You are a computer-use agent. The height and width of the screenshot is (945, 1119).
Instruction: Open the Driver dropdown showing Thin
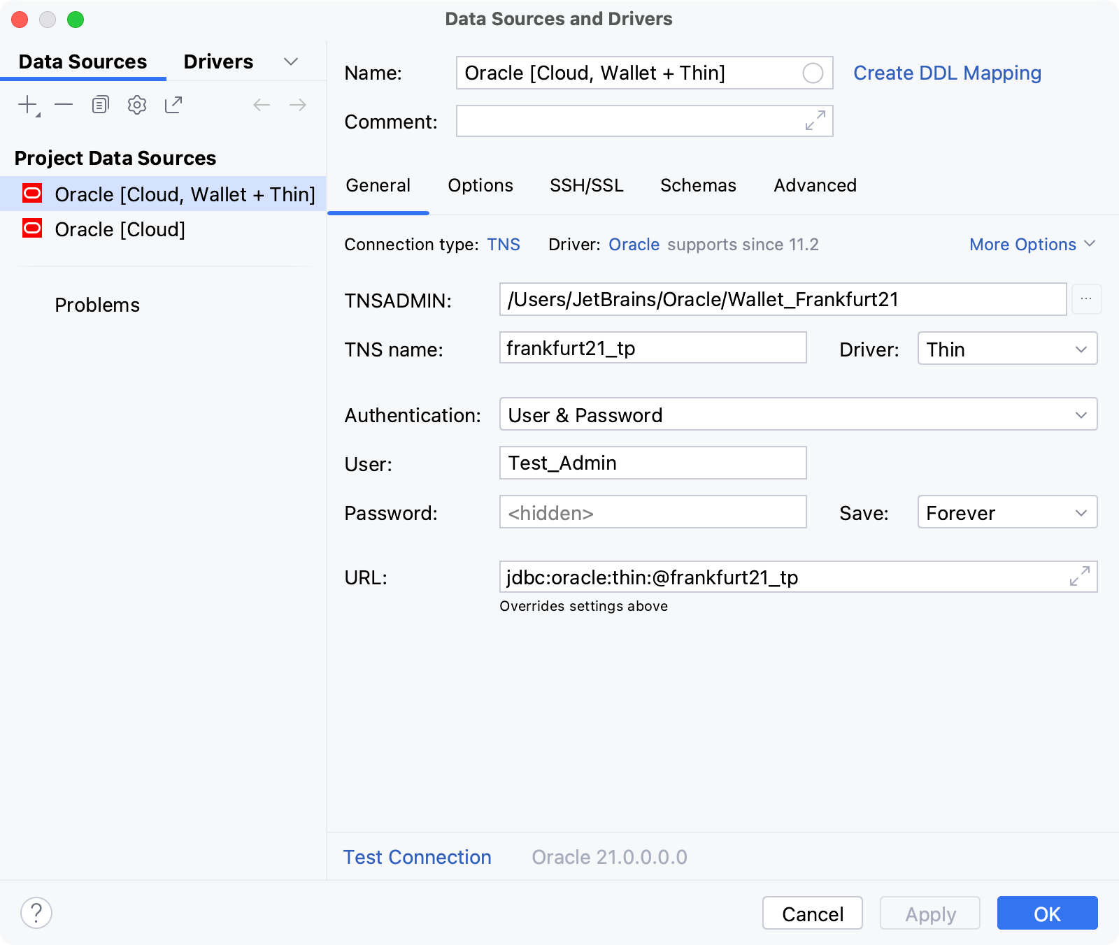click(x=1006, y=349)
